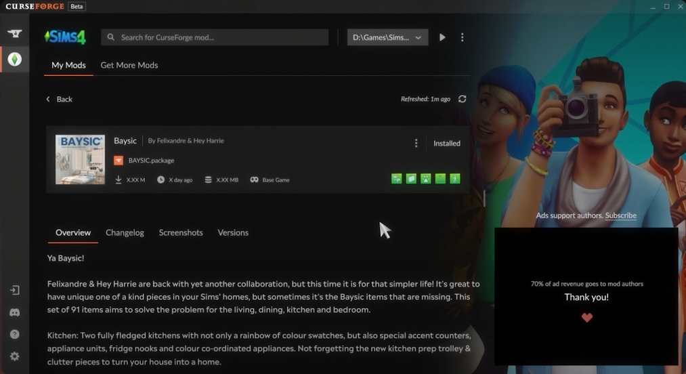The width and height of the screenshot is (686, 374).
Task: Launch the game with the play icon
Action: coord(442,37)
